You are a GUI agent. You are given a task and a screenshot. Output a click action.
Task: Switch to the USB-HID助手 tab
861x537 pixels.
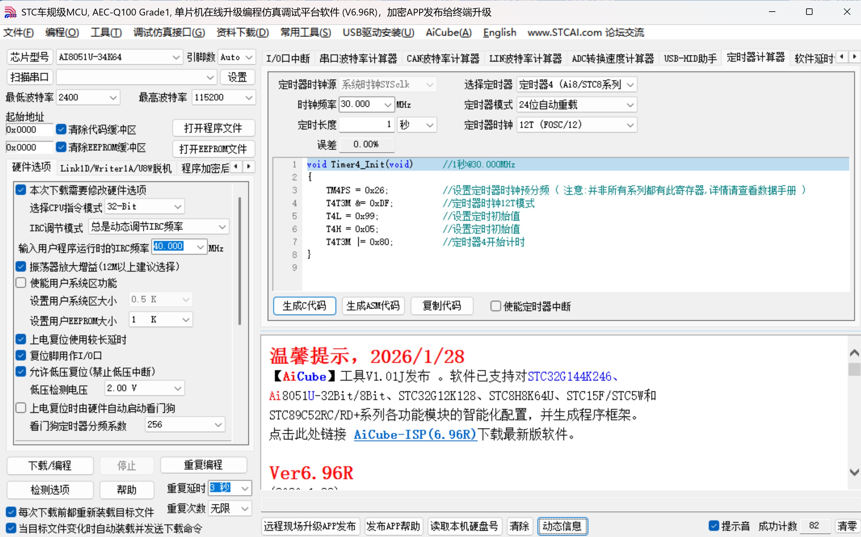pos(689,58)
